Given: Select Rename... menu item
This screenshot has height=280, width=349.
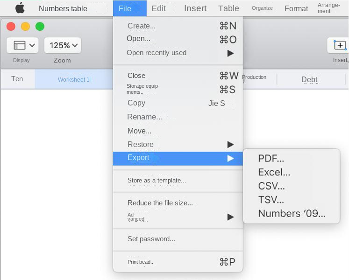Looking at the screenshot, I should tap(178, 117).
